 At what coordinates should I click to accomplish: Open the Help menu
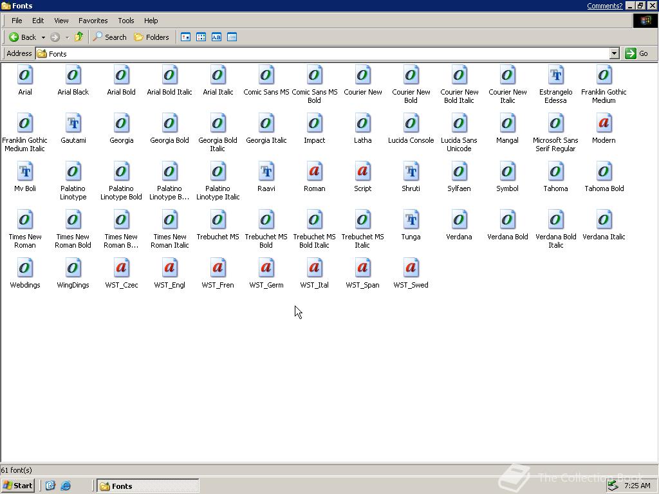point(151,21)
